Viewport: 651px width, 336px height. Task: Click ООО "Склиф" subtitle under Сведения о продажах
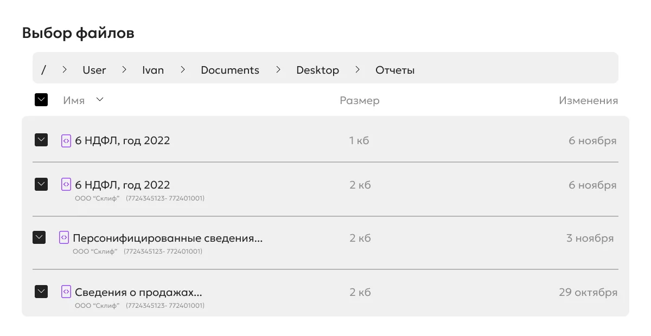[97, 306]
